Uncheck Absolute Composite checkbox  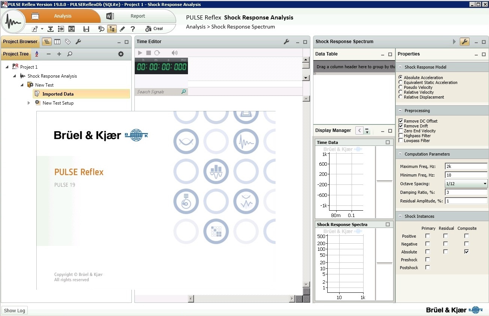click(x=467, y=252)
